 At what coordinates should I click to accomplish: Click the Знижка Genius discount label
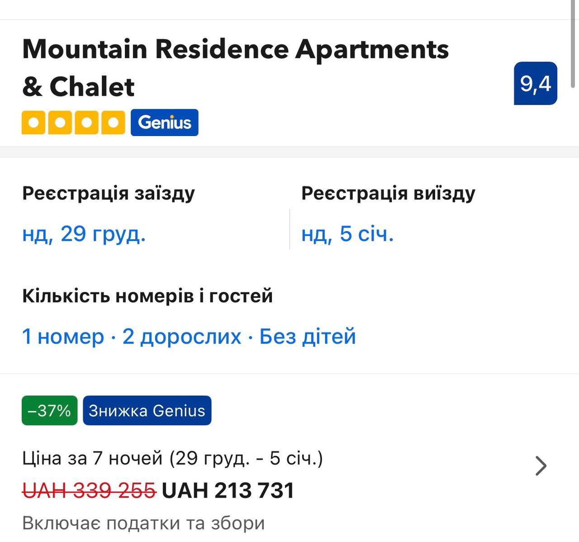point(147,410)
